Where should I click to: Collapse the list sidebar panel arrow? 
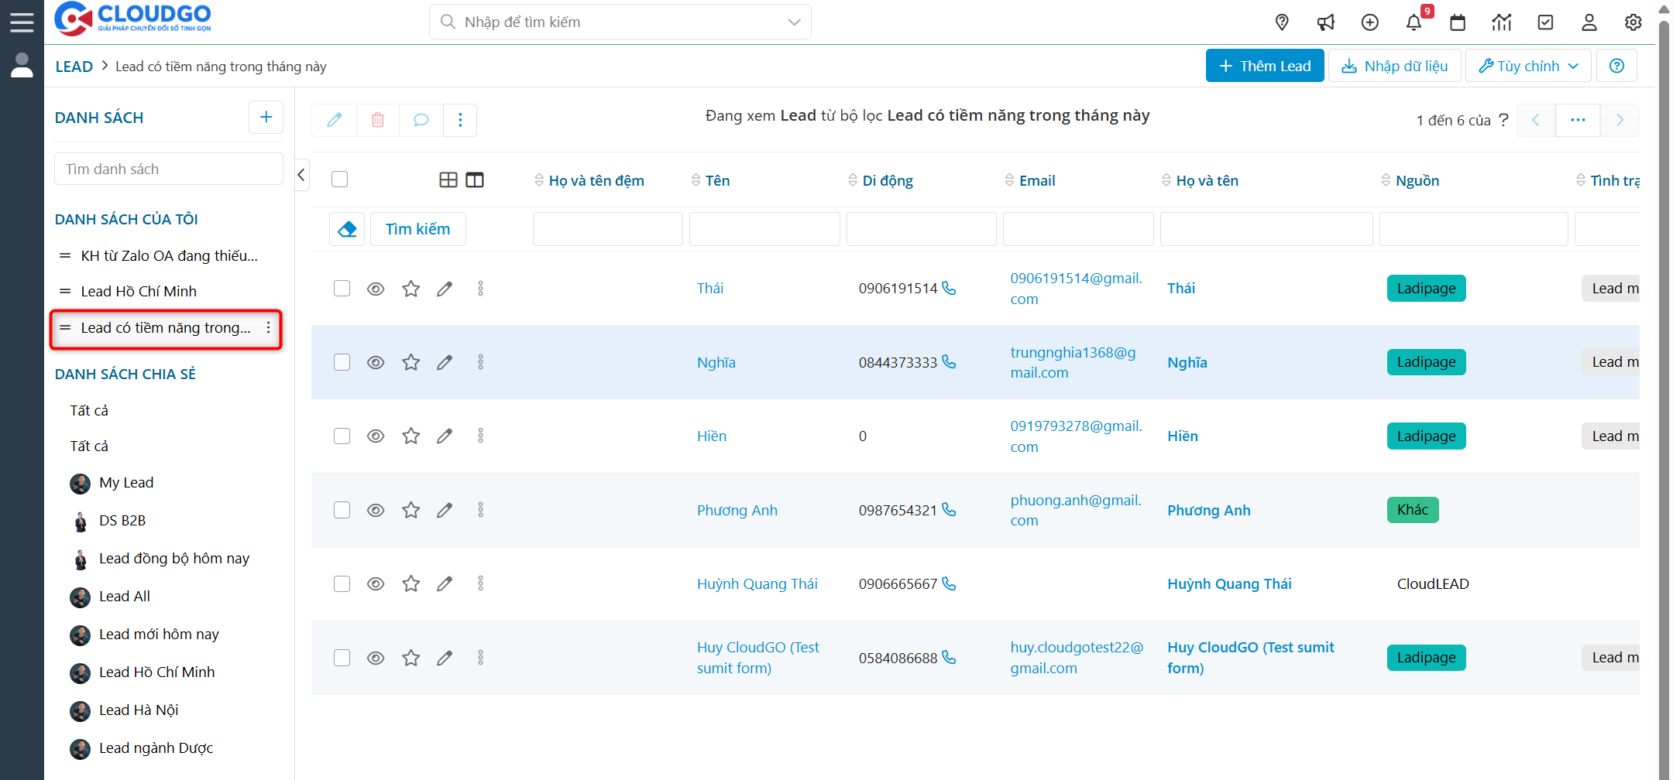coord(301,175)
